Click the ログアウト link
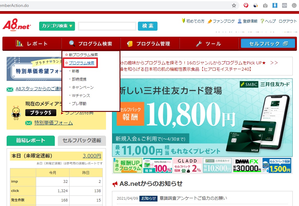The height and width of the screenshot is (206, 299). 288,21
